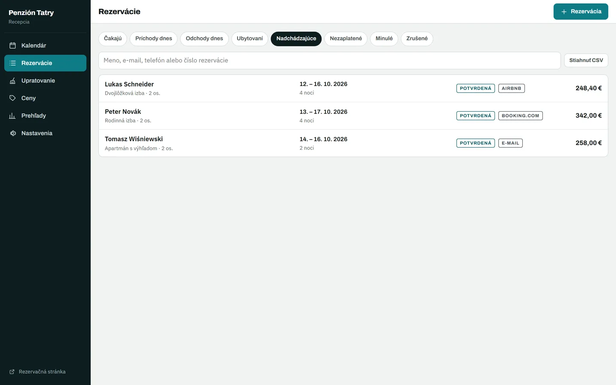Show Zrušené reservations

[x=417, y=38]
